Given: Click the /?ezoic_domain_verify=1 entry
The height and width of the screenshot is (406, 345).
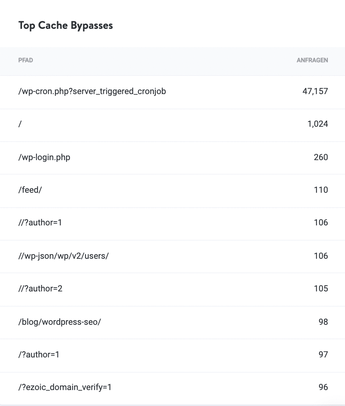Looking at the screenshot, I should click(64, 387).
